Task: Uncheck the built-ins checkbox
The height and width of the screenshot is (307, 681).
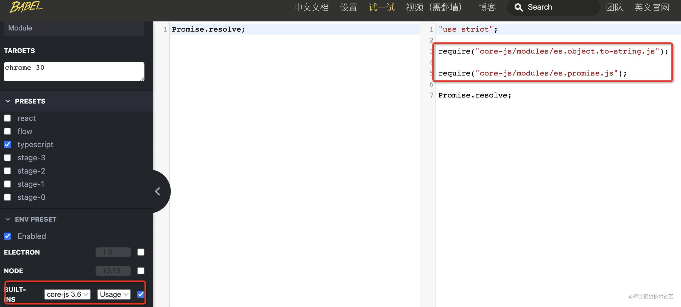Action: (x=141, y=294)
